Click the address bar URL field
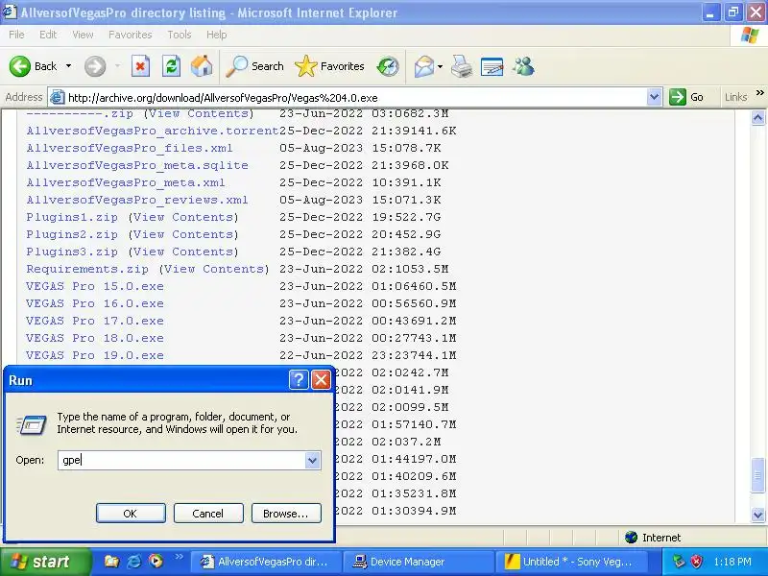 click(x=355, y=98)
